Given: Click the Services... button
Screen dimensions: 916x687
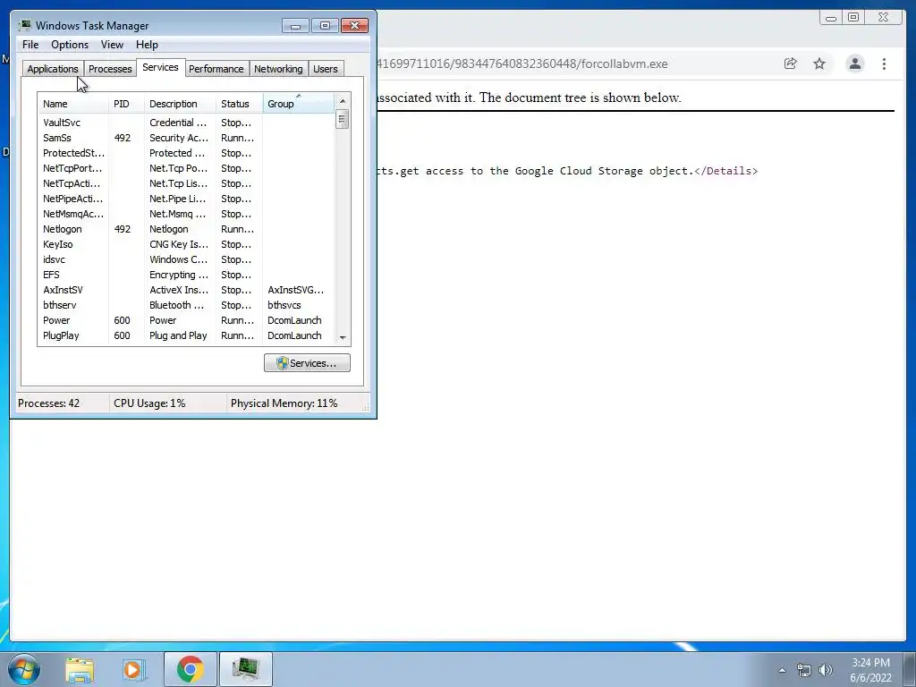Looking at the screenshot, I should 307,363.
